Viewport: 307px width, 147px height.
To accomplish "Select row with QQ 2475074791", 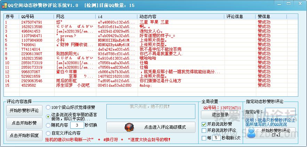I will coord(151,22).
